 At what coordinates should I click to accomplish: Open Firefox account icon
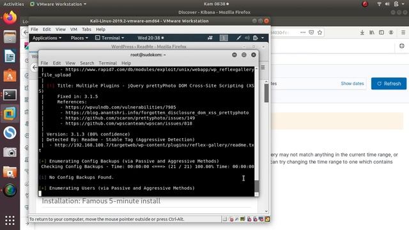click(x=390, y=33)
